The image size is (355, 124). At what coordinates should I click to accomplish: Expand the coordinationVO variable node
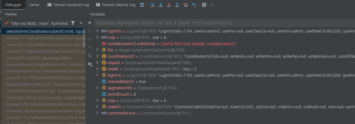(x=97, y=56)
